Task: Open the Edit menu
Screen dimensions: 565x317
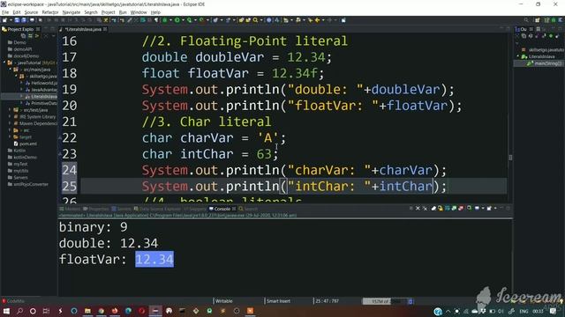Action: click(x=17, y=12)
